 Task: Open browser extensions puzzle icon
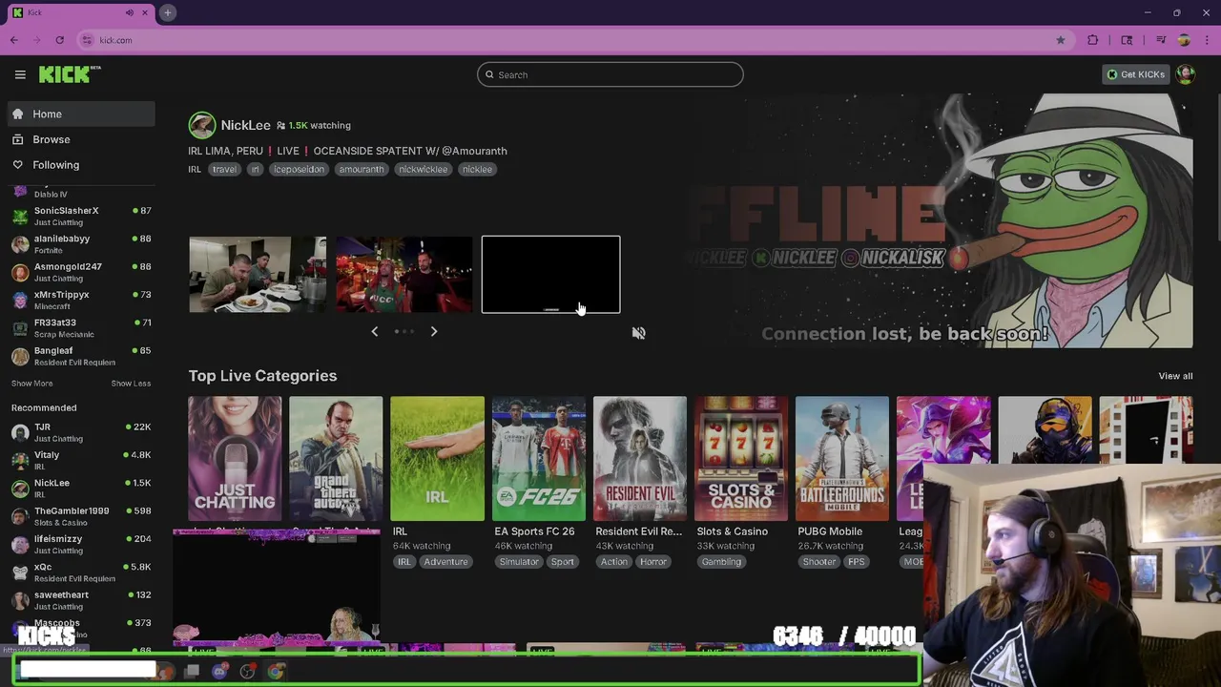(1093, 40)
